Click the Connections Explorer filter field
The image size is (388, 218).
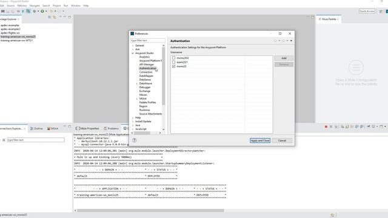[x=36, y=140]
